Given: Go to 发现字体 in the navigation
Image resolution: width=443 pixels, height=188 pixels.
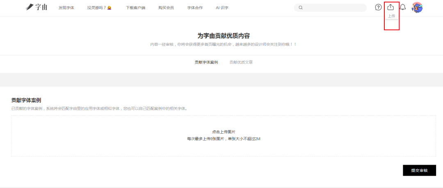Looking at the screenshot, I should point(66,8).
